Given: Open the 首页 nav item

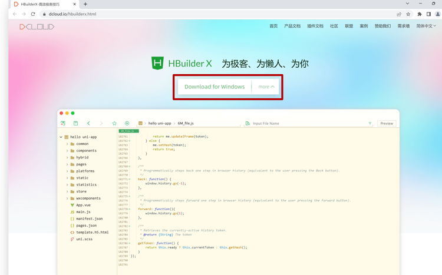Looking at the screenshot, I should (x=273, y=26).
